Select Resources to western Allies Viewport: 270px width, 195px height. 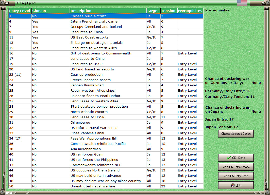[106, 48]
